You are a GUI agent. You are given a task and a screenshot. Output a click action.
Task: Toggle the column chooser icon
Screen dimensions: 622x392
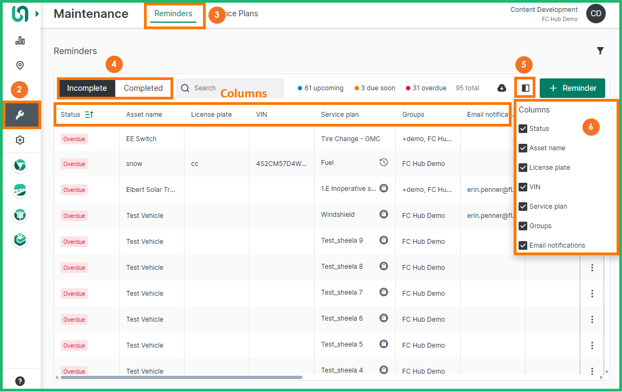coord(525,88)
